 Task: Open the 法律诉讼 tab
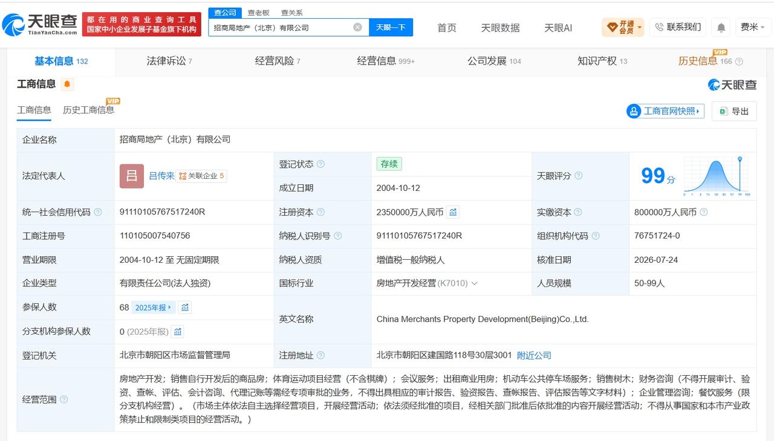tap(169, 61)
